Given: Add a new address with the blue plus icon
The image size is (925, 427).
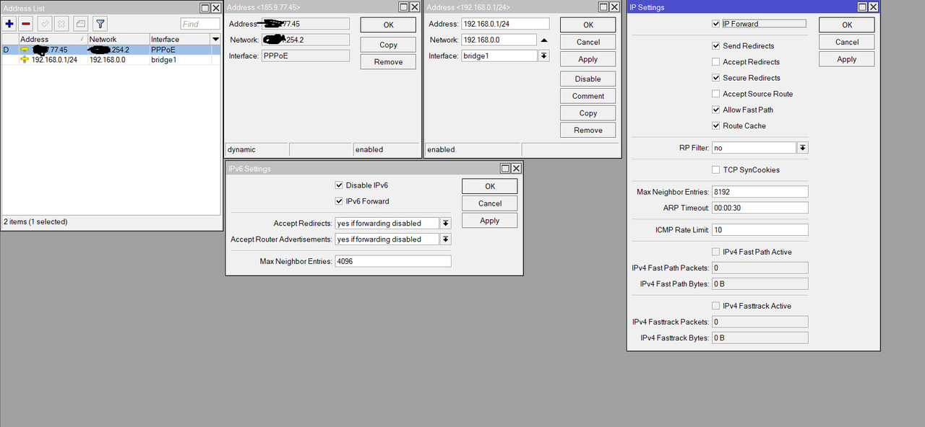Looking at the screenshot, I should (9, 24).
